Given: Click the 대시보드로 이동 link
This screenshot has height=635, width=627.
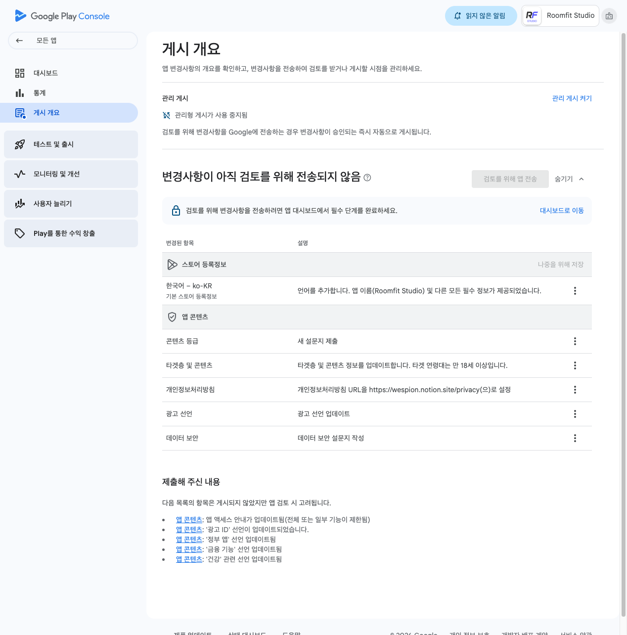Looking at the screenshot, I should click(562, 211).
